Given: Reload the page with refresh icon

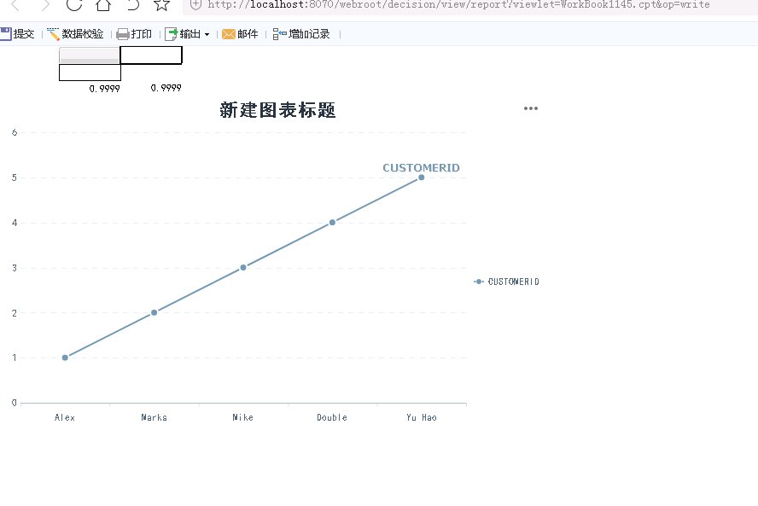Looking at the screenshot, I should pos(74,4).
